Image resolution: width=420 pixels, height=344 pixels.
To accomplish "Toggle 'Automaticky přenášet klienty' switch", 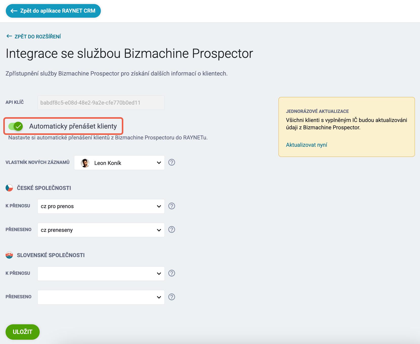I will coord(15,126).
